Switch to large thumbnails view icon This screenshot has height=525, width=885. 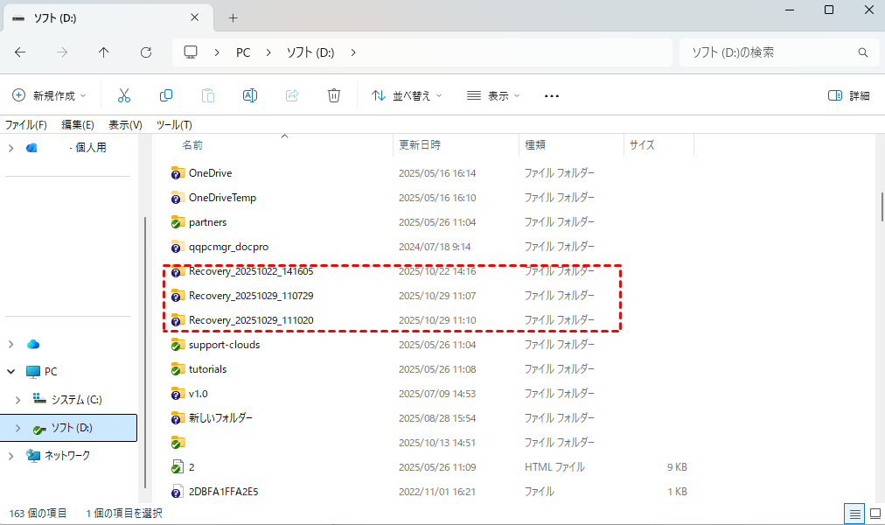point(873,513)
